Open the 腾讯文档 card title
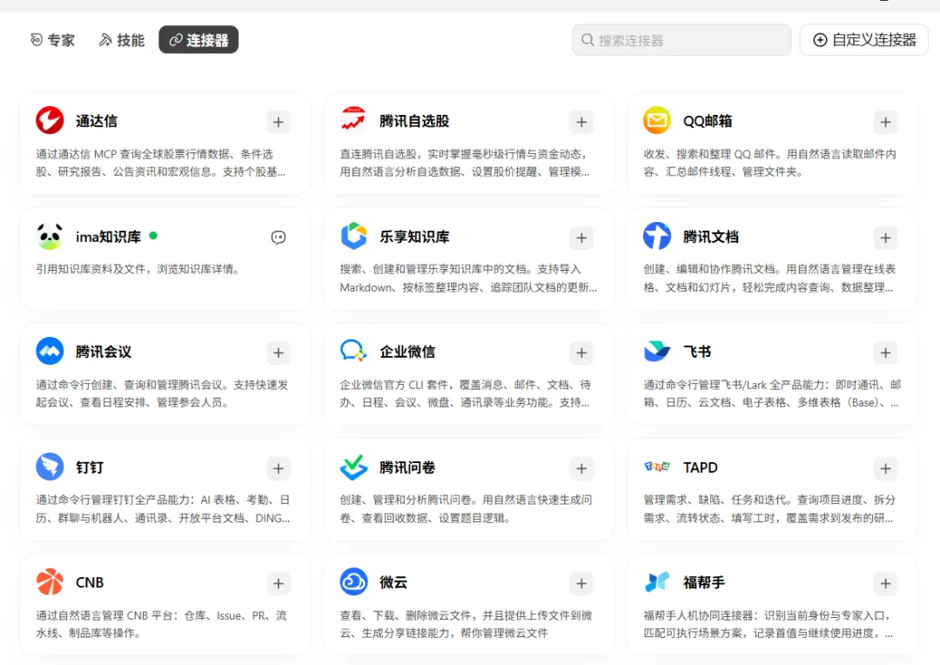The width and height of the screenshot is (940, 665). 711,237
